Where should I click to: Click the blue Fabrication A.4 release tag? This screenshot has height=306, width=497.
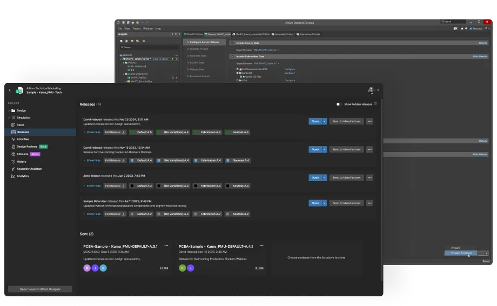[x=207, y=160]
